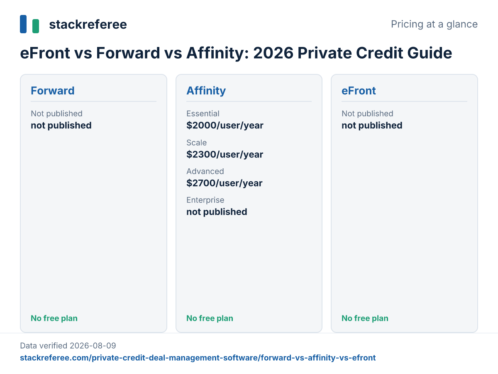
Task: Click the Scale $2300/user/year price
Action: click(x=225, y=154)
